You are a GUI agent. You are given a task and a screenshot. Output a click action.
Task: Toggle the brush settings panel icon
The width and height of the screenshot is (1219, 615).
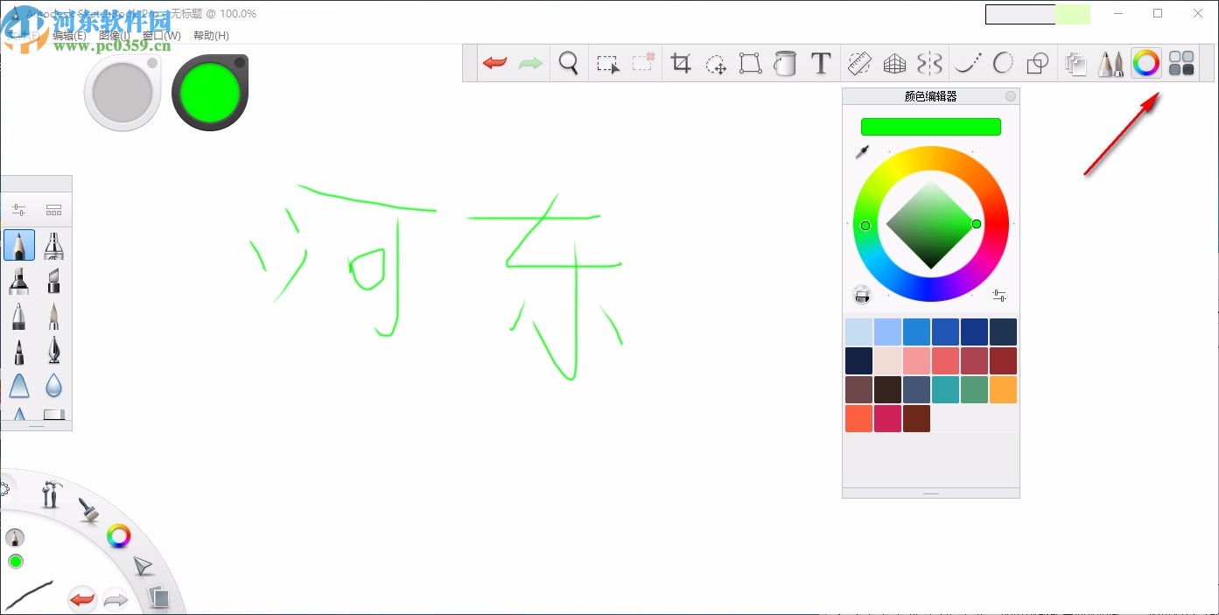(x=18, y=209)
